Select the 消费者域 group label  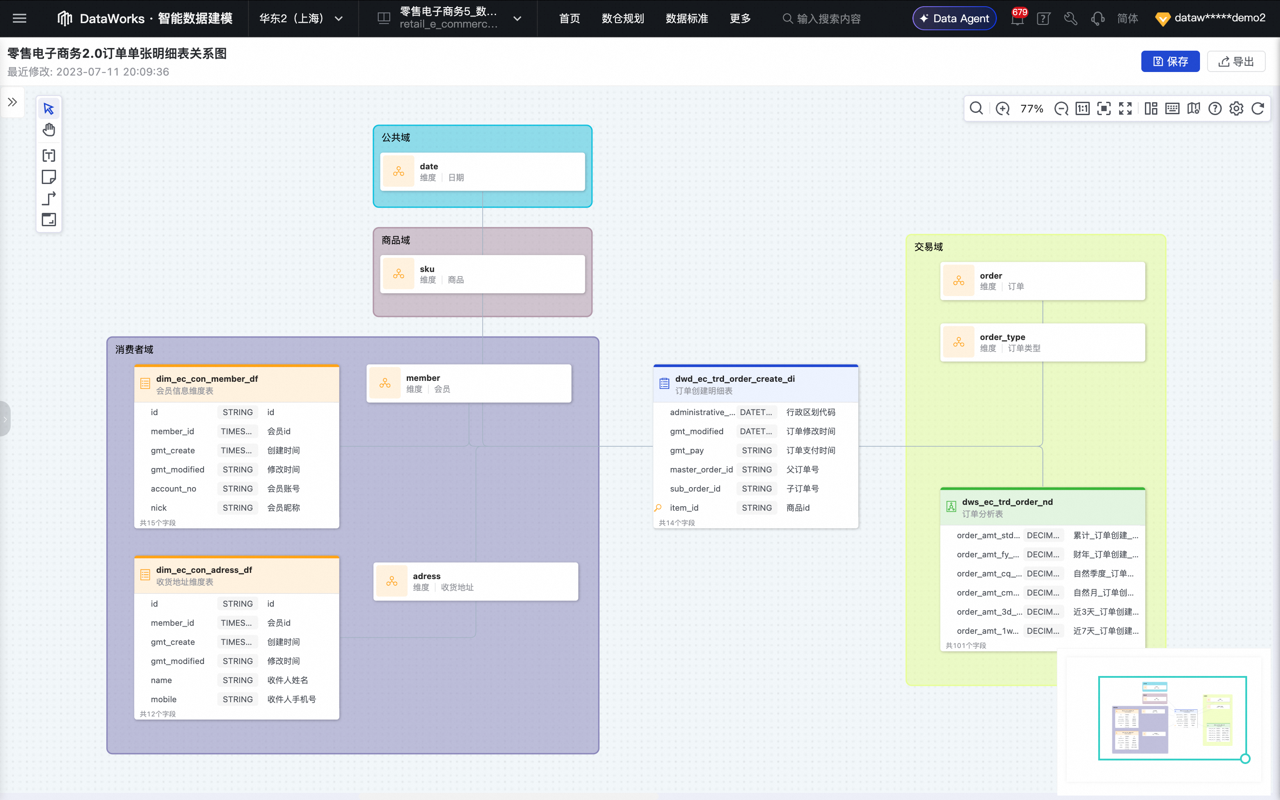click(x=134, y=349)
